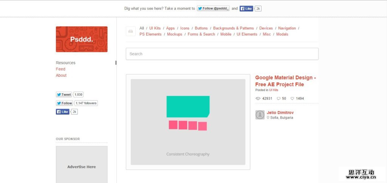The height and width of the screenshot is (183, 387).
Task: Select the Mockups category
Action: (x=175, y=34)
